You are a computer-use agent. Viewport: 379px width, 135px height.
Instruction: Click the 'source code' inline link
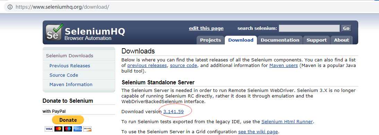pos(184,66)
